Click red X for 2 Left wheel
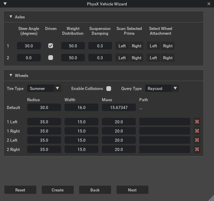The width and height of the screenshot is (214, 201). [x=197, y=140]
